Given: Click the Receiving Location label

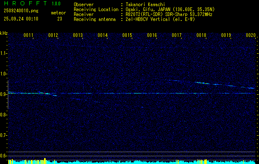Looking at the screenshot, I should coord(96,9).
